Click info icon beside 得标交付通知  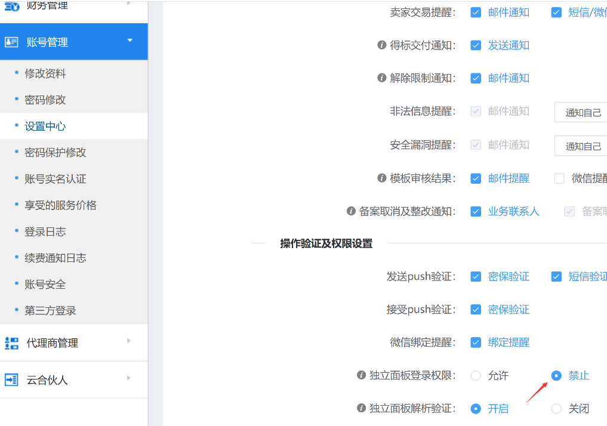(382, 45)
